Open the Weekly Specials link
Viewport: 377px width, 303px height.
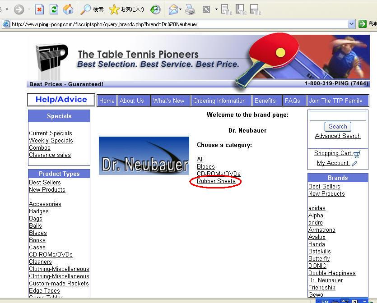(x=51, y=141)
